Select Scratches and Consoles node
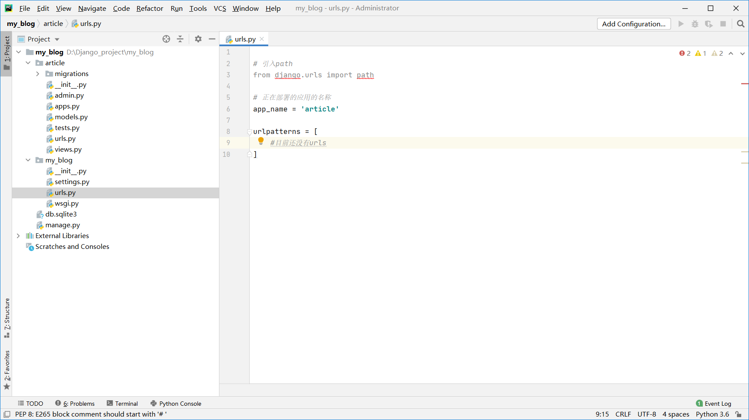749x420 pixels. (72, 246)
